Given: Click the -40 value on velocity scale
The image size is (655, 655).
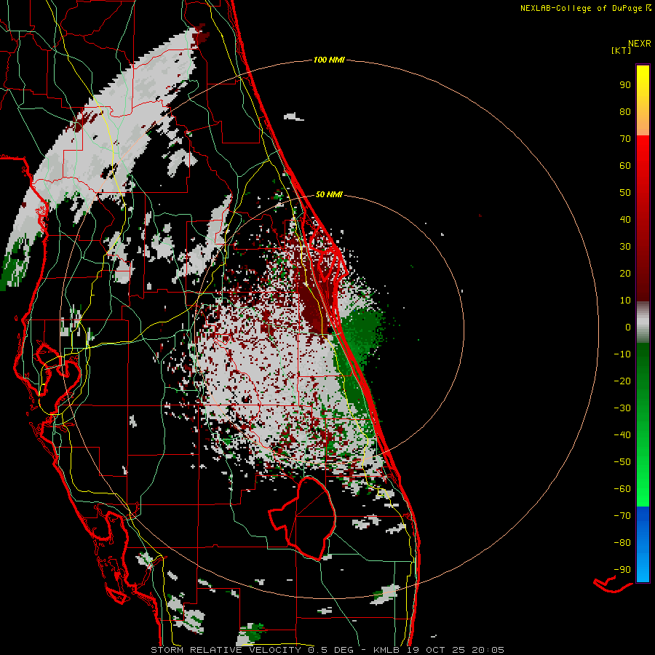Looking at the screenshot, I should [x=622, y=435].
